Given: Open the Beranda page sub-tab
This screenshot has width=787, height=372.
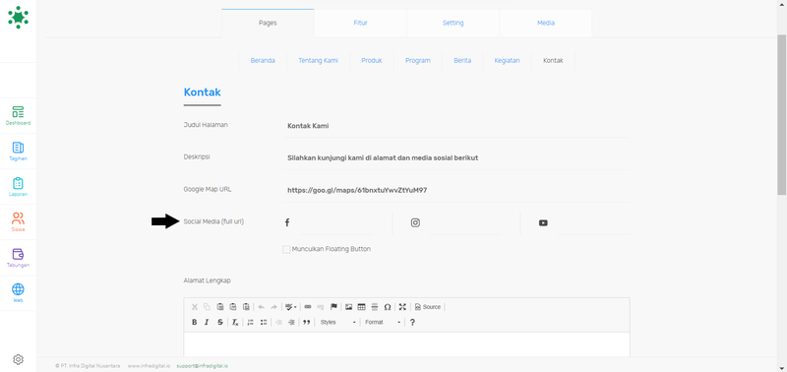Looking at the screenshot, I should point(263,60).
